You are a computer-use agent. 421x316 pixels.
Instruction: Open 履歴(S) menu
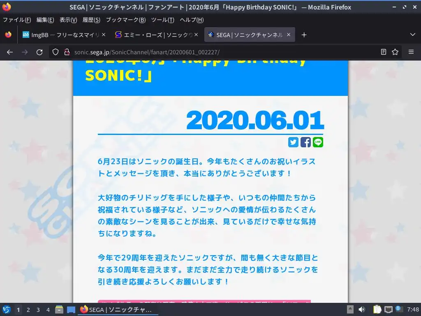91,20
